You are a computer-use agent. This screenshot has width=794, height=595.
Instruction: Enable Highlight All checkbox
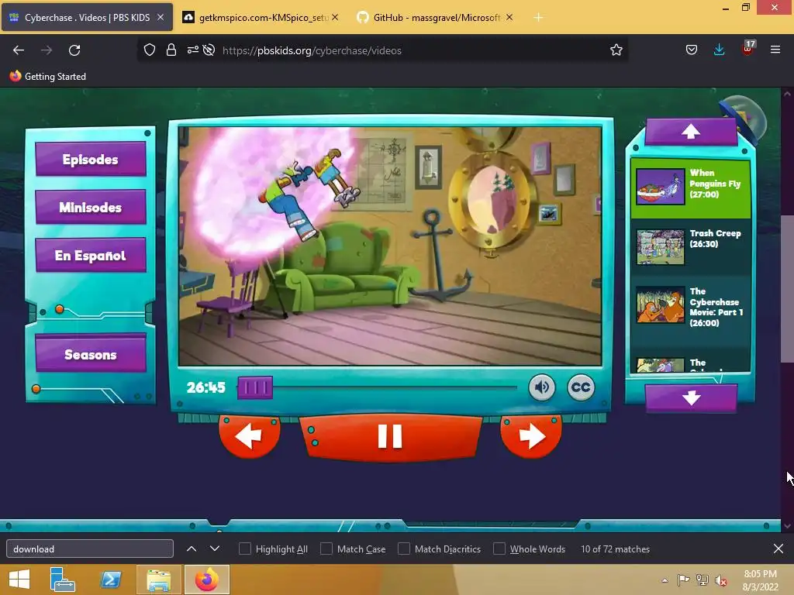[244, 549]
